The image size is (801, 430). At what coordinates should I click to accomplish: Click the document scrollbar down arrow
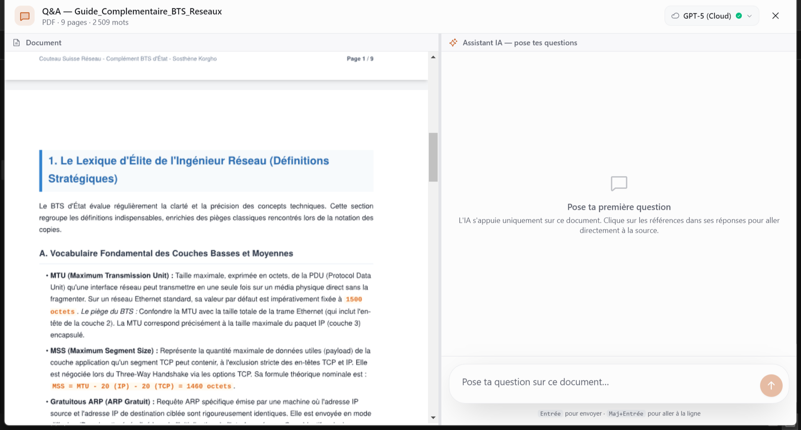(x=433, y=417)
